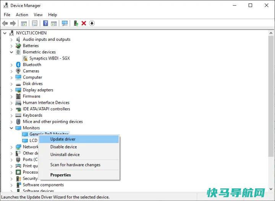Viewport: 275px width, 201px height.
Task: Expand the Bluetooth category
Action: click(x=11, y=65)
